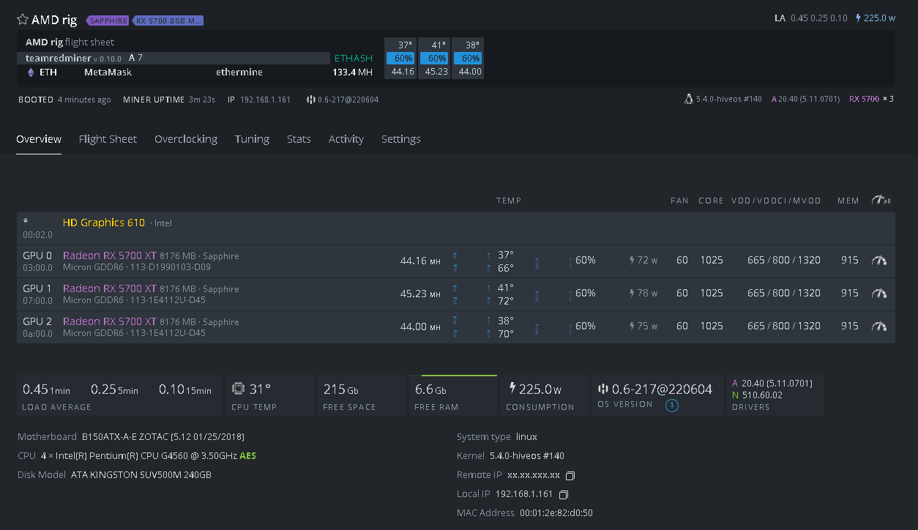Click the Drivers card showing N 510.60.02

[775, 395]
